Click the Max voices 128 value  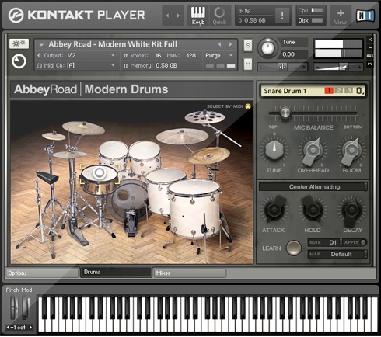tap(191, 55)
